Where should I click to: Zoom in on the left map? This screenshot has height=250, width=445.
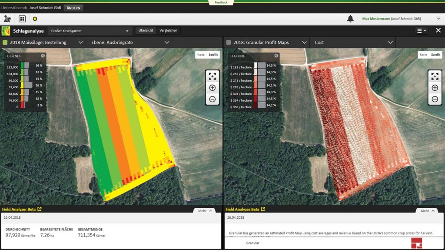[x=212, y=88]
